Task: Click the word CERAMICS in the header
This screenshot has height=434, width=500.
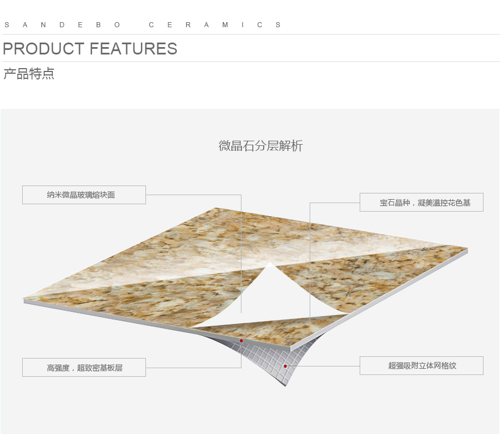Action: coord(215,25)
